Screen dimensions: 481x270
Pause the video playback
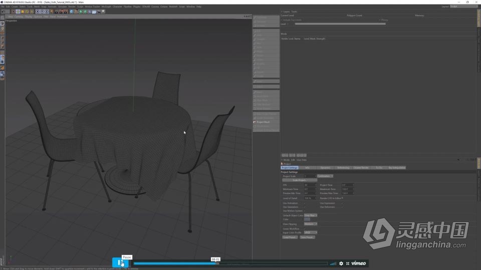(x=120, y=262)
